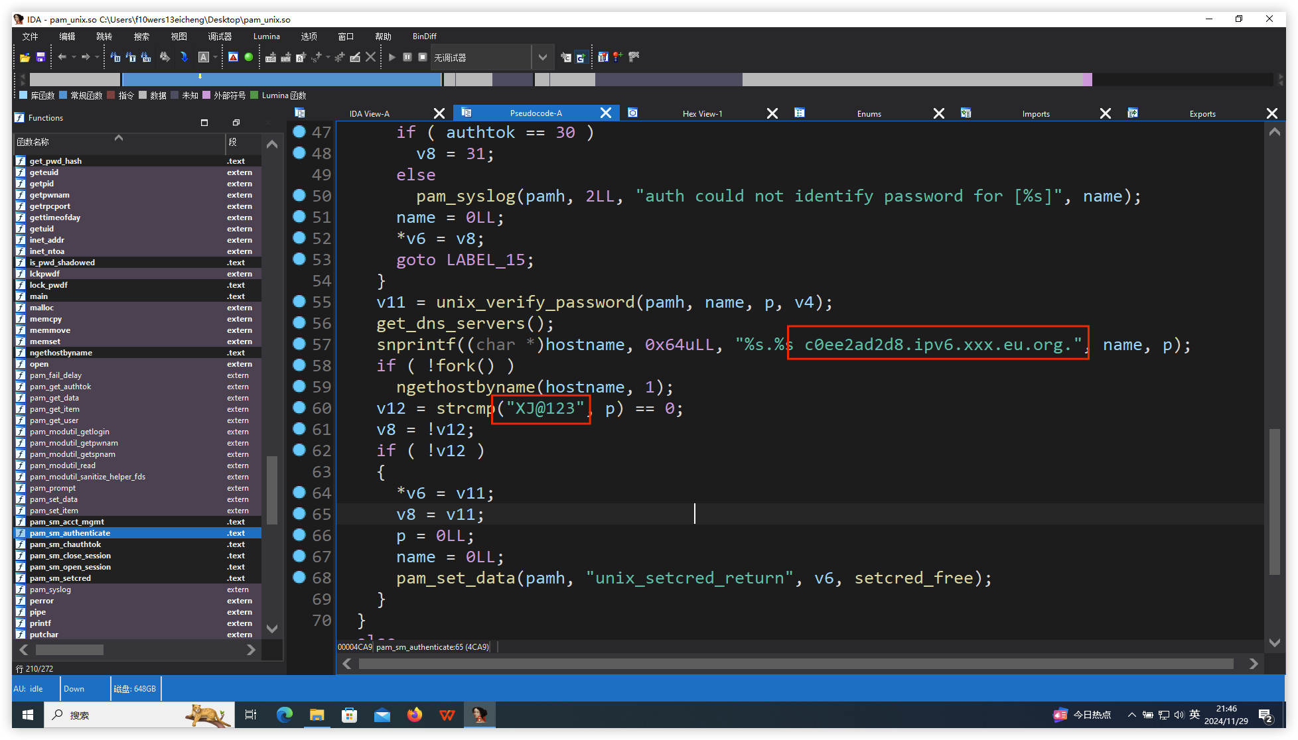Click the pencil edit toolbar icon

(355, 58)
